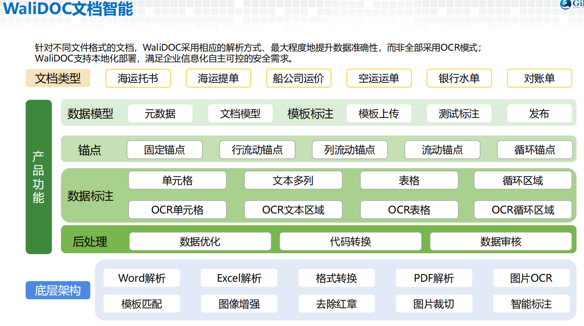Select the 图片OCR box
The width and height of the screenshot is (584, 326).
click(x=531, y=278)
